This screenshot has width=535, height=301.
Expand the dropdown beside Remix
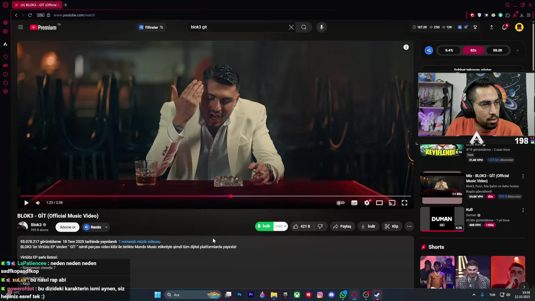(106, 227)
